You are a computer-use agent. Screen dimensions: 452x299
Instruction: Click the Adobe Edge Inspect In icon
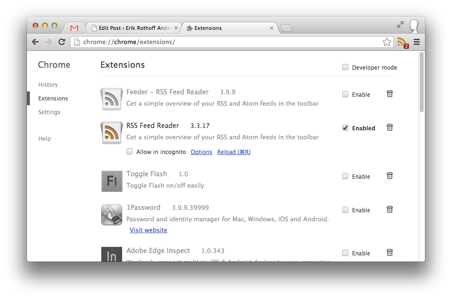click(x=112, y=254)
